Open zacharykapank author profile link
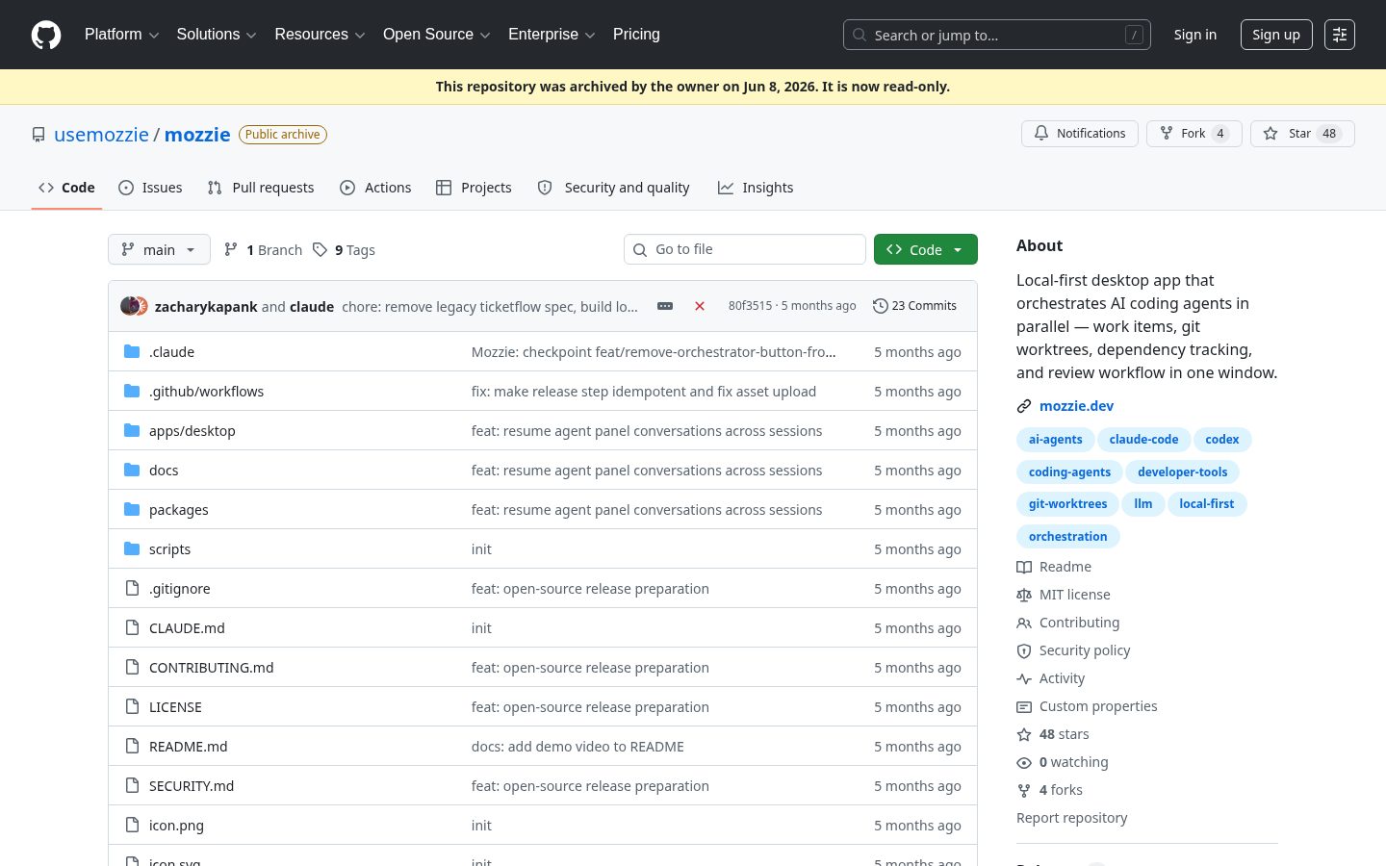 [x=206, y=307]
